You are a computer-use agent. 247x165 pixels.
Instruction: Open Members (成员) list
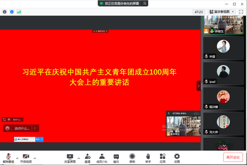click(102, 158)
